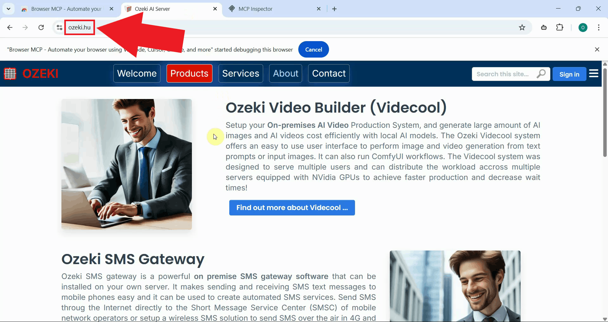Bookmark the page using the star icon
Viewport: 608px width, 322px height.
pos(522,28)
